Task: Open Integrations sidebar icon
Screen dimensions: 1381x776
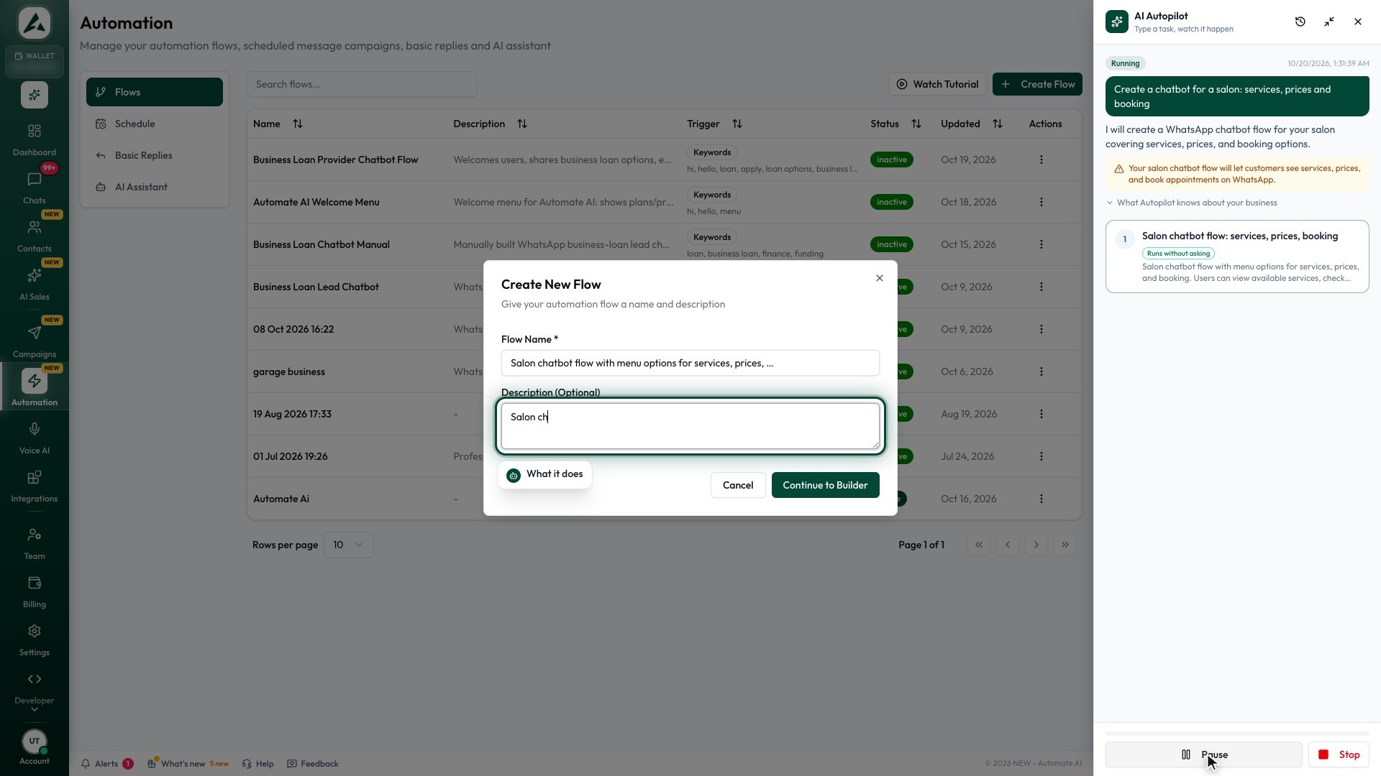Action: coord(34,478)
